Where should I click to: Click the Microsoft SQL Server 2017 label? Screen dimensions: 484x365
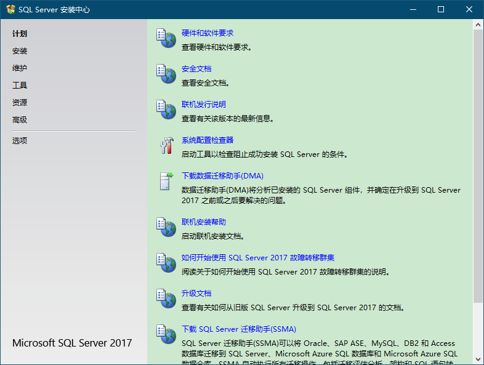(72, 343)
